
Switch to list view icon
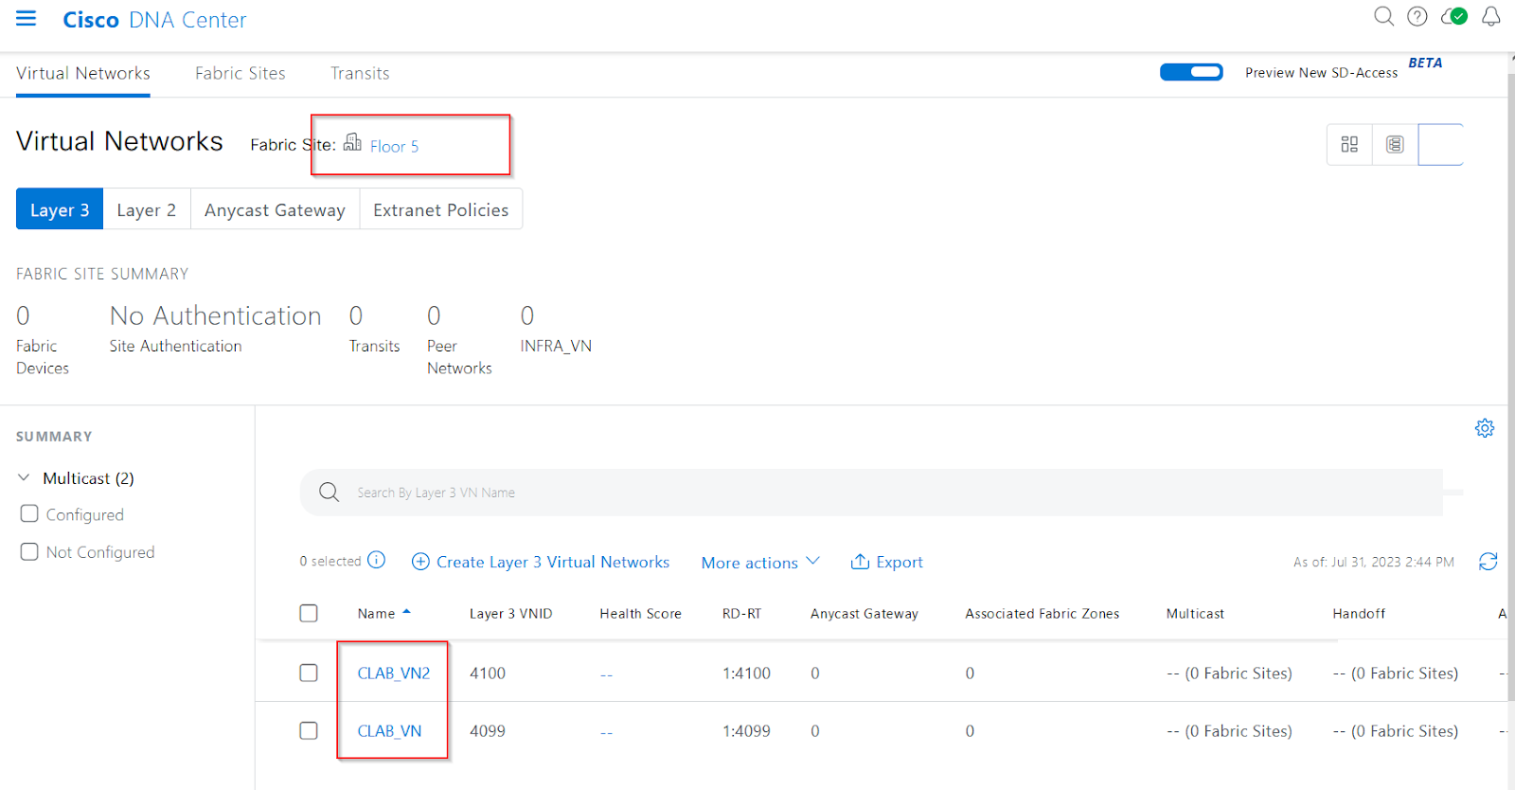[1395, 144]
